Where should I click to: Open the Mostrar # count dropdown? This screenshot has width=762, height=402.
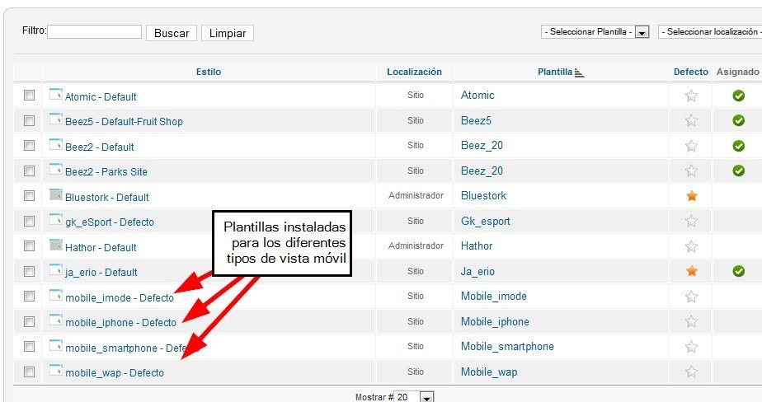tap(413, 397)
